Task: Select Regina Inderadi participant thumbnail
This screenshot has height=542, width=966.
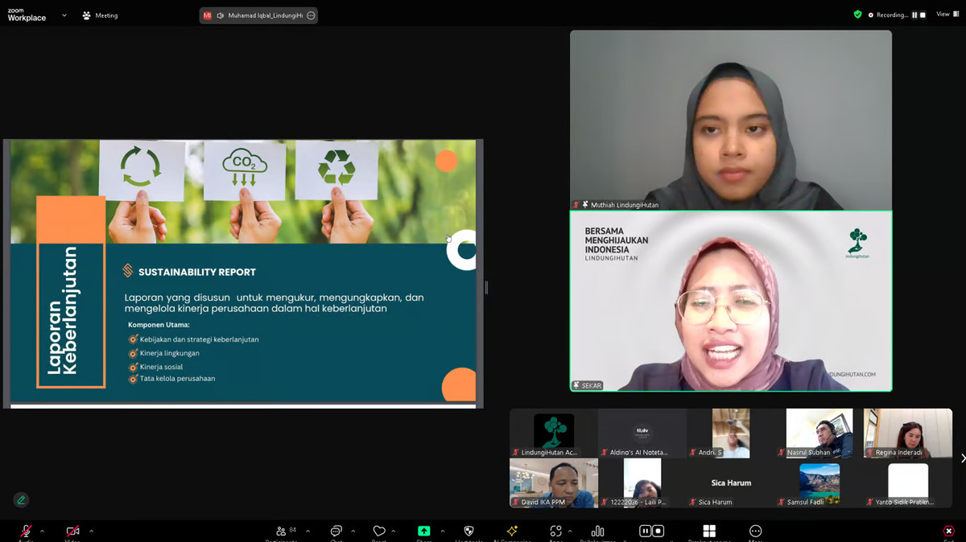Action: click(x=908, y=433)
